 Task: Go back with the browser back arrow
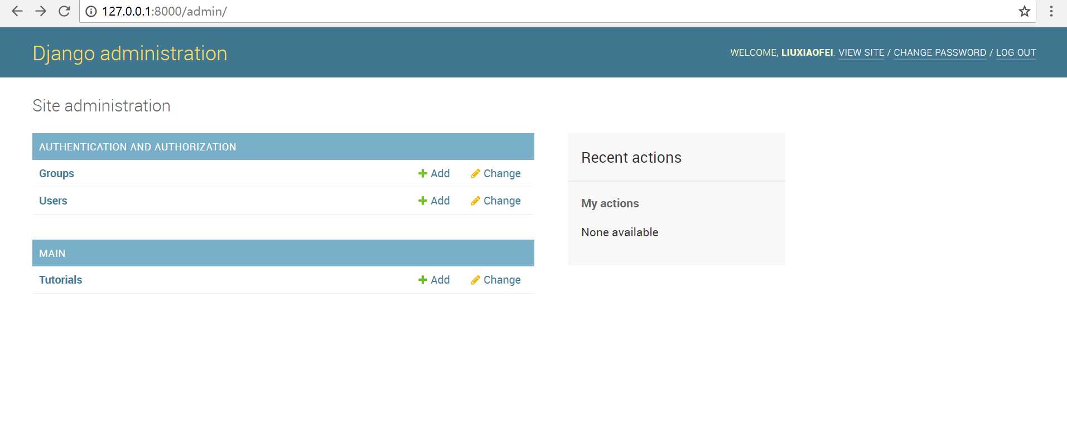click(17, 11)
